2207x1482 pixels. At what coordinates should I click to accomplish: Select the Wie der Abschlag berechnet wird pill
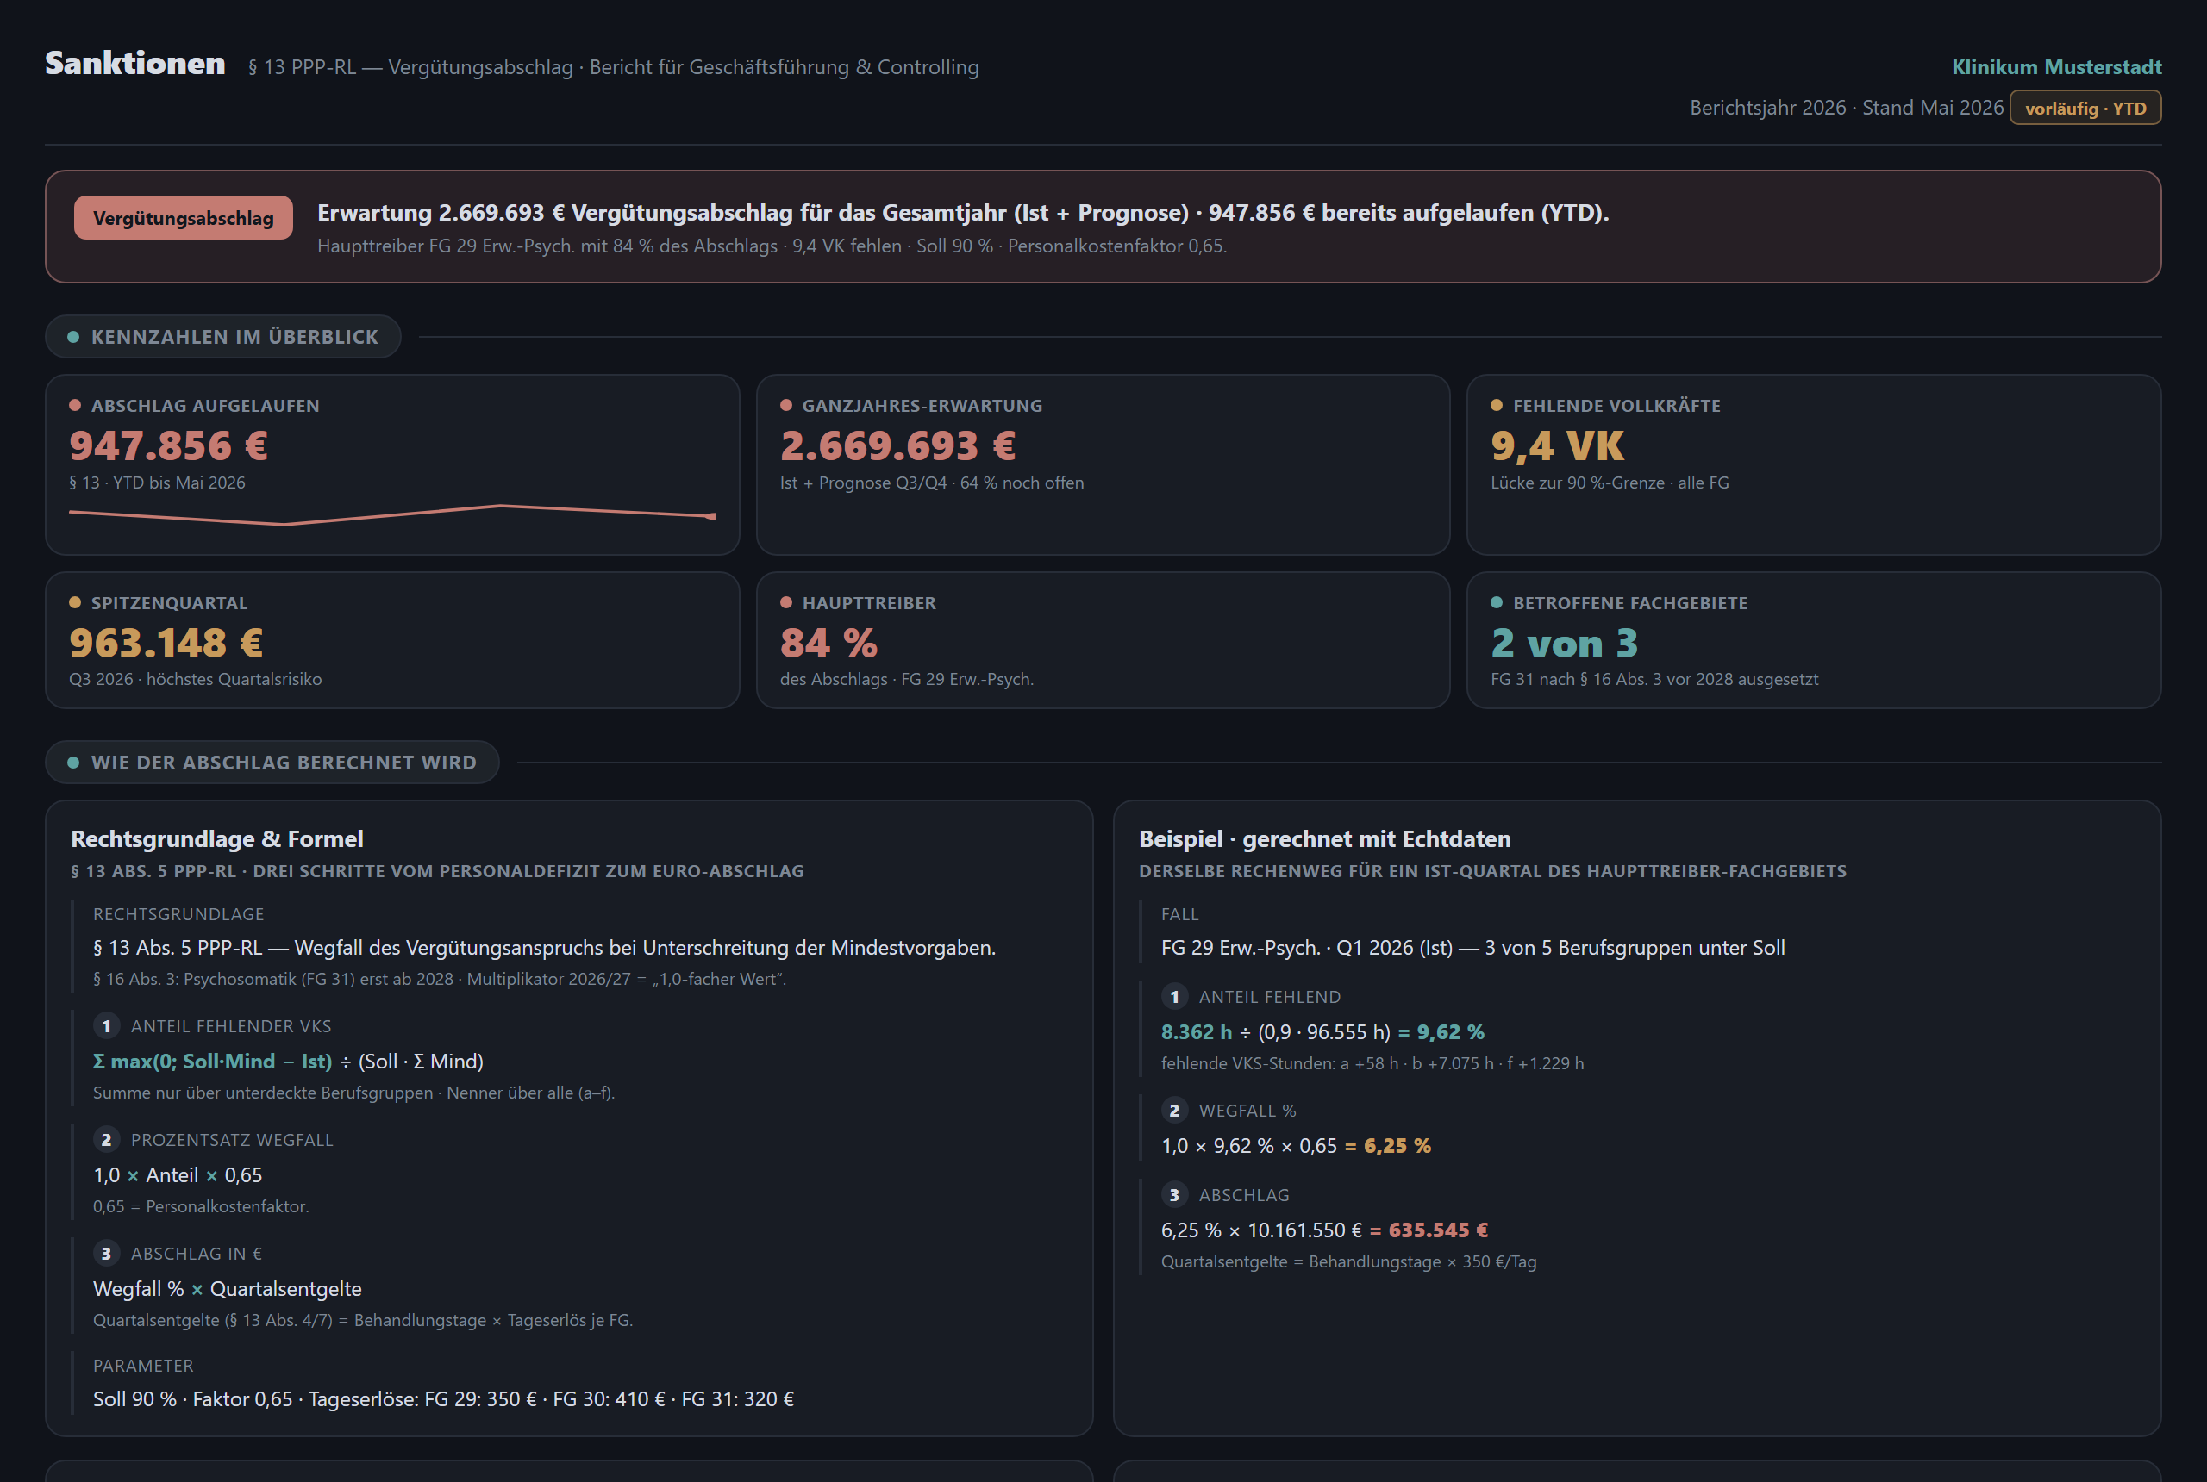(272, 763)
